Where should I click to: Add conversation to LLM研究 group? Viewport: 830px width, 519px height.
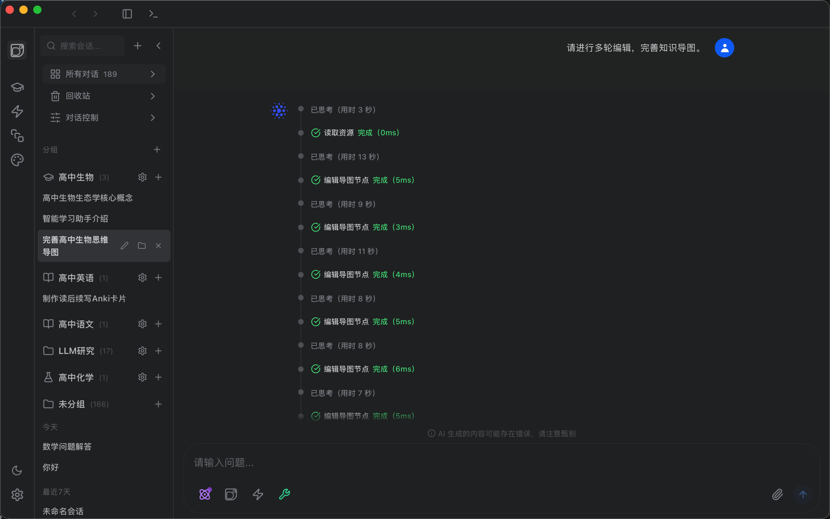point(158,351)
